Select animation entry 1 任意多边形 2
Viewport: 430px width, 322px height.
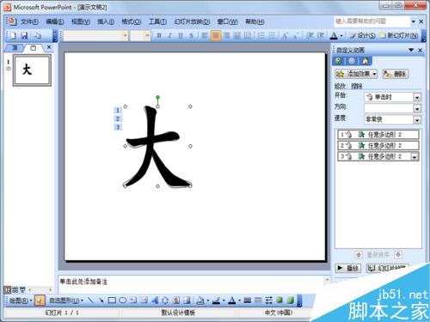pos(378,134)
